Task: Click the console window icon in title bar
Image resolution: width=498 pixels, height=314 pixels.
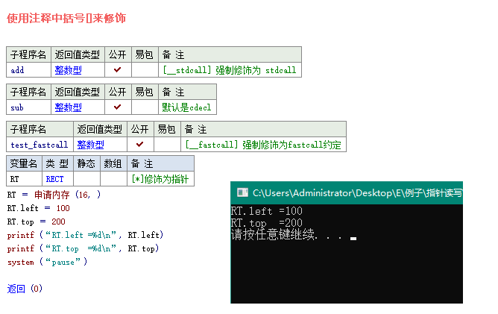Action: coord(242,192)
